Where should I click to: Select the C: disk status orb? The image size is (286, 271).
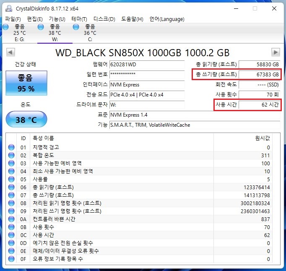(76, 27)
